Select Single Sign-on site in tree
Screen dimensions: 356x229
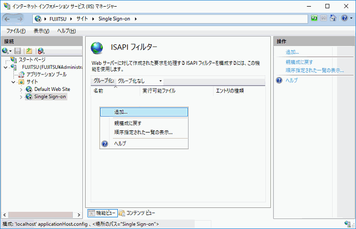coord(50,96)
